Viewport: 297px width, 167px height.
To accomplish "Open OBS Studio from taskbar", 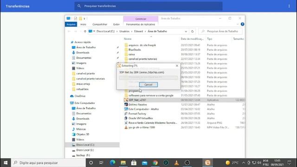I will [187, 163].
